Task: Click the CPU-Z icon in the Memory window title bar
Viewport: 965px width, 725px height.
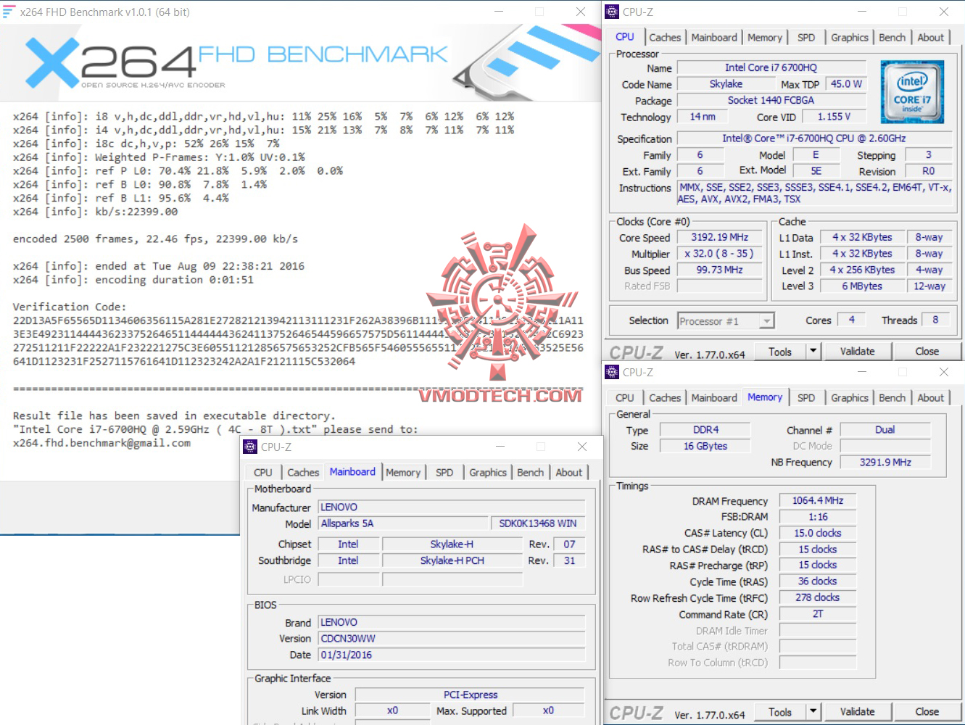Action: (x=613, y=372)
